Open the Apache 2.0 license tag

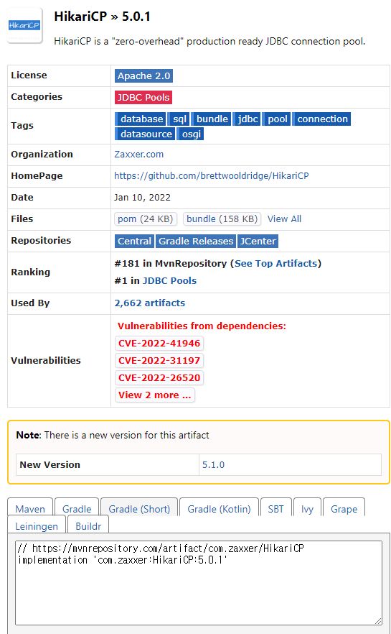click(143, 76)
